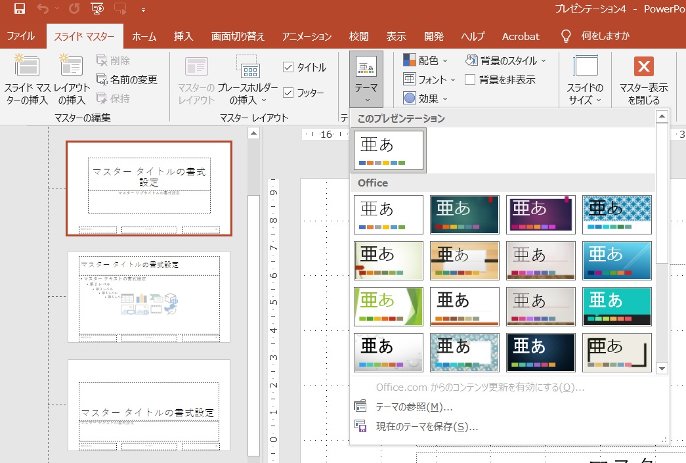Open Customize Quick Access Toolbar arrow
This screenshot has width=686, height=463.
(x=143, y=9)
